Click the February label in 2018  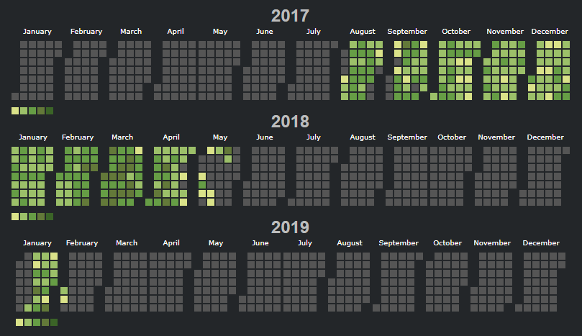[x=78, y=137]
